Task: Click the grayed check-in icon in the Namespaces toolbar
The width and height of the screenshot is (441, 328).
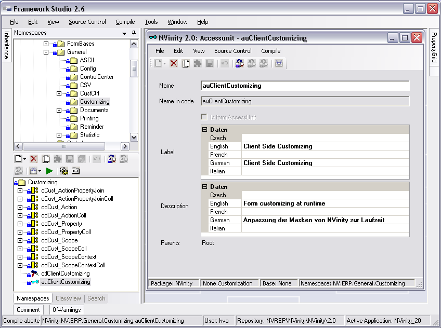Action: [124, 159]
